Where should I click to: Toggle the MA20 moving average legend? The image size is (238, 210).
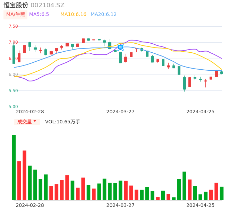click(103, 15)
